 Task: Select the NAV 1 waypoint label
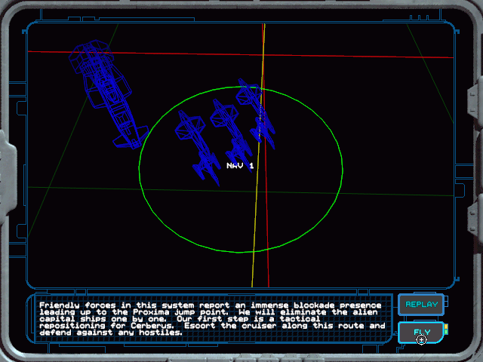coord(240,166)
